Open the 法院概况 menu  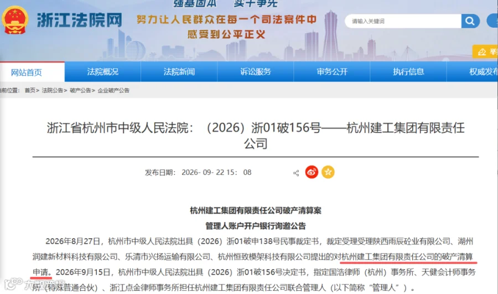[102, 71]
